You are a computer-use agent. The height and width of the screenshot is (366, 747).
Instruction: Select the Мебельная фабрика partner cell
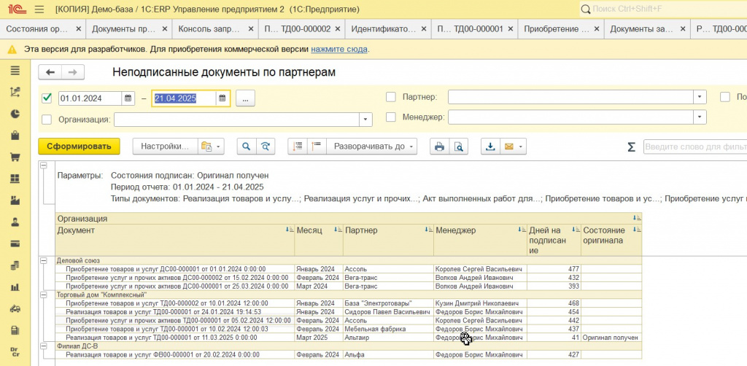[388, 329]
